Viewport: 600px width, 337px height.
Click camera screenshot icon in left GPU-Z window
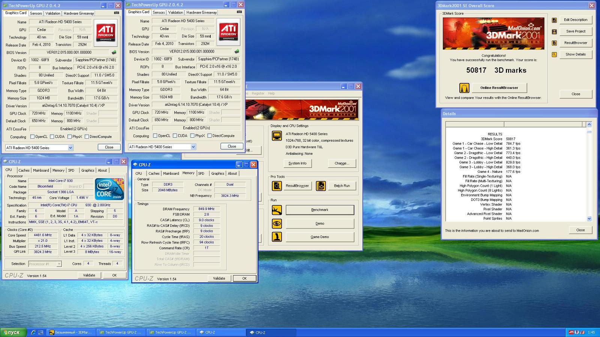pos(117,13)
